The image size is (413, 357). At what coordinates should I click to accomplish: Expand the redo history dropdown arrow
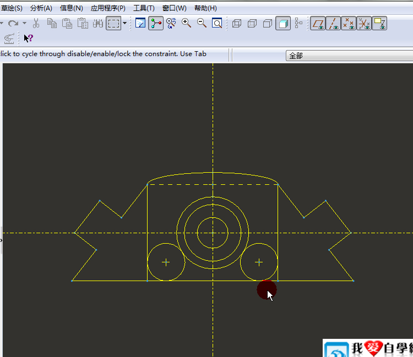tap(24, 23)
